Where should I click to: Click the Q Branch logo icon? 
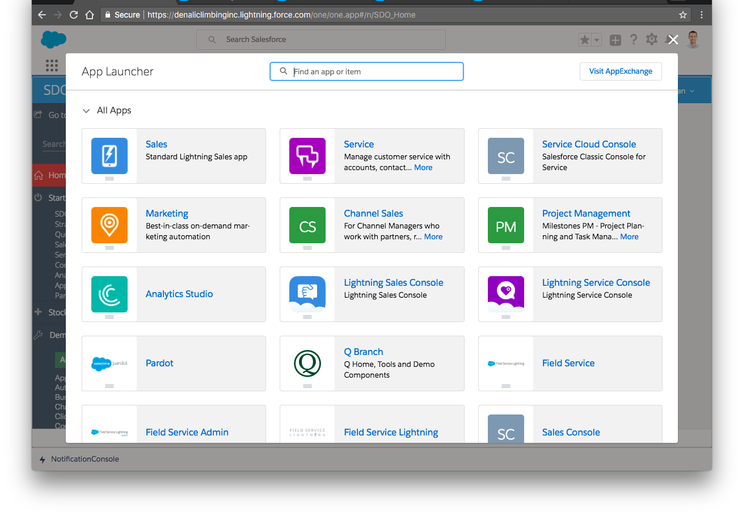[307, 363]
